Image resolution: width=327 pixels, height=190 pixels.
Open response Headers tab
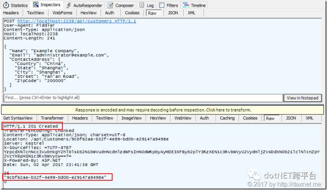(80, 118)
